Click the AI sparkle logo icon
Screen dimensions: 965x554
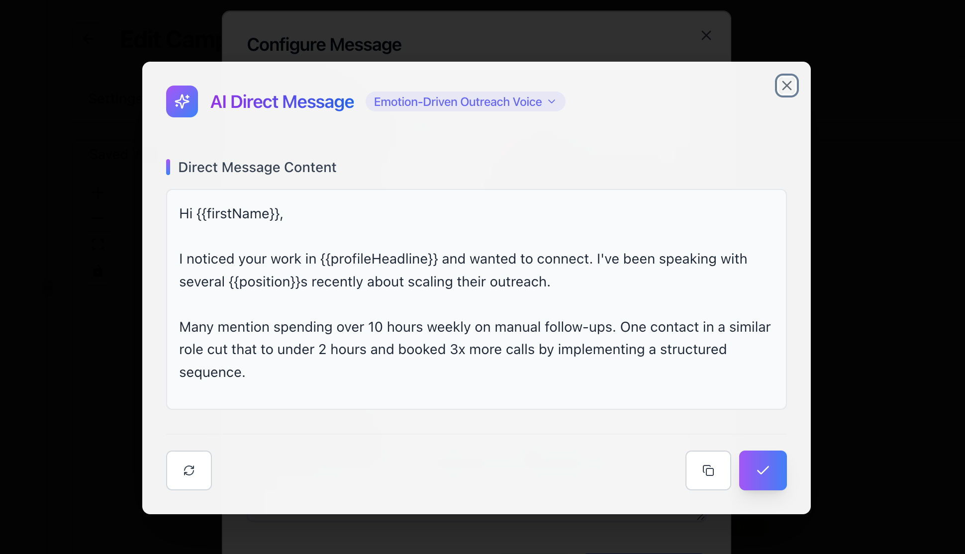point(182,101)
